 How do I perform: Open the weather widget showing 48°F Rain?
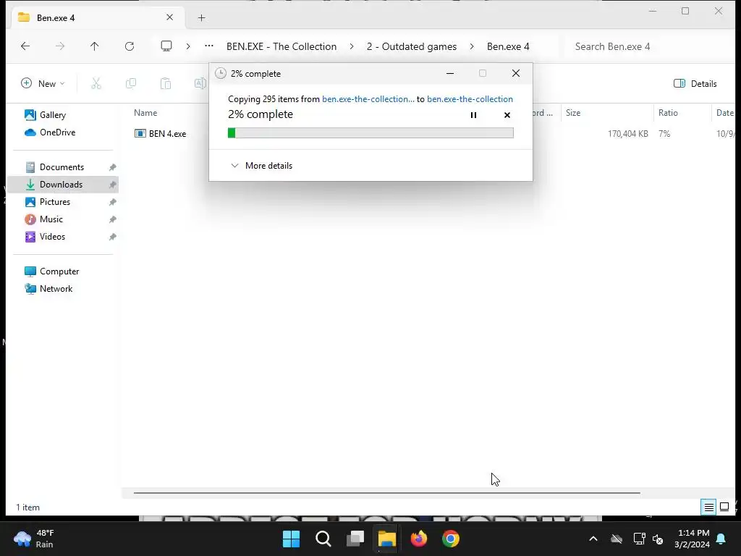[x=34, y=539]
